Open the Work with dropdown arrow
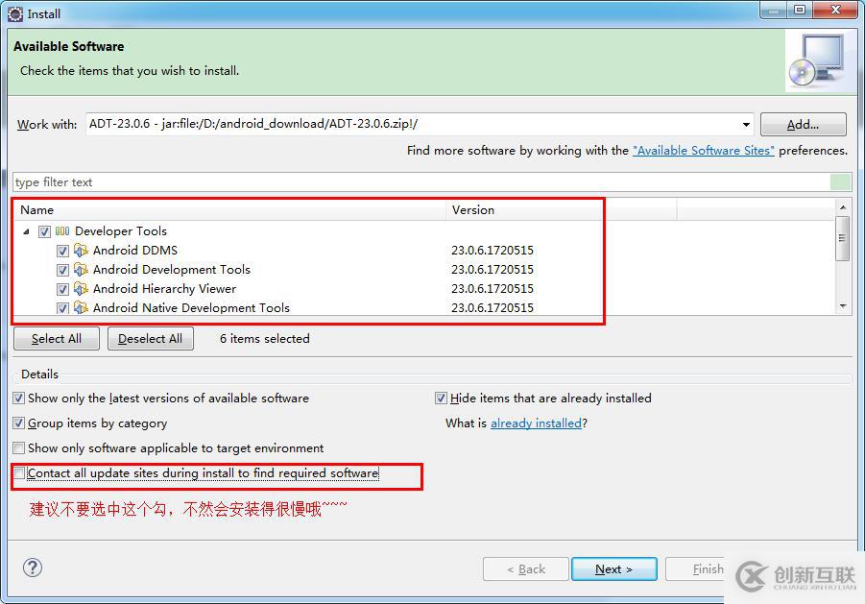The image size is (865, 604). click(746, 124)
